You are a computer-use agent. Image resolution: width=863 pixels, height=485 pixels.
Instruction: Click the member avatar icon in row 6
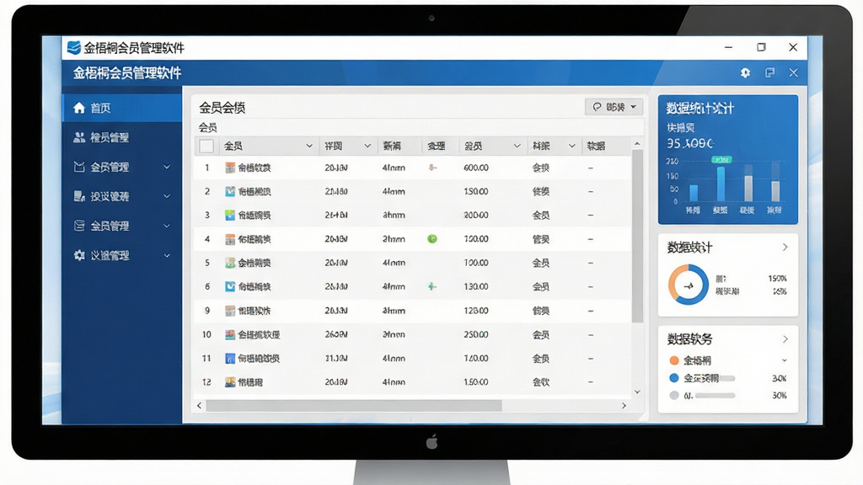coord(230,286)
